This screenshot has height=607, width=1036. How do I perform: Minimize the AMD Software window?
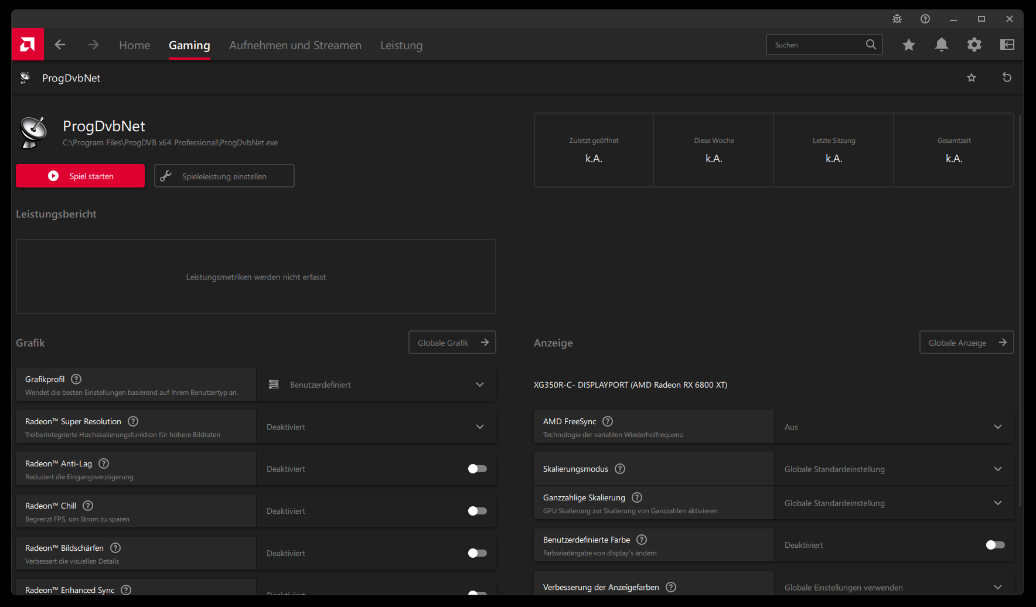953,19
